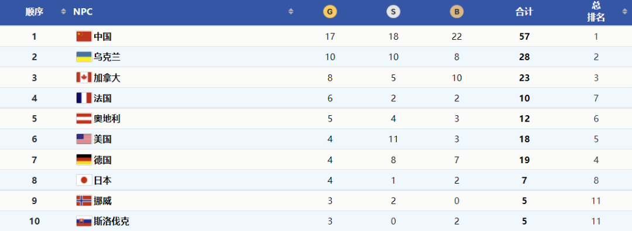Click the bronze medal B column icon
Viewport: 632px width, 231px height.
456,12
